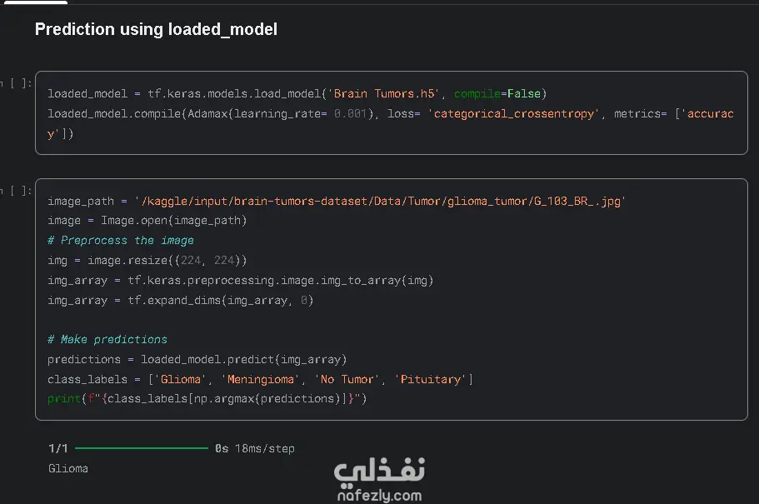Click the green prediction progress bar
759x504 pixels.
coord(141,448)
